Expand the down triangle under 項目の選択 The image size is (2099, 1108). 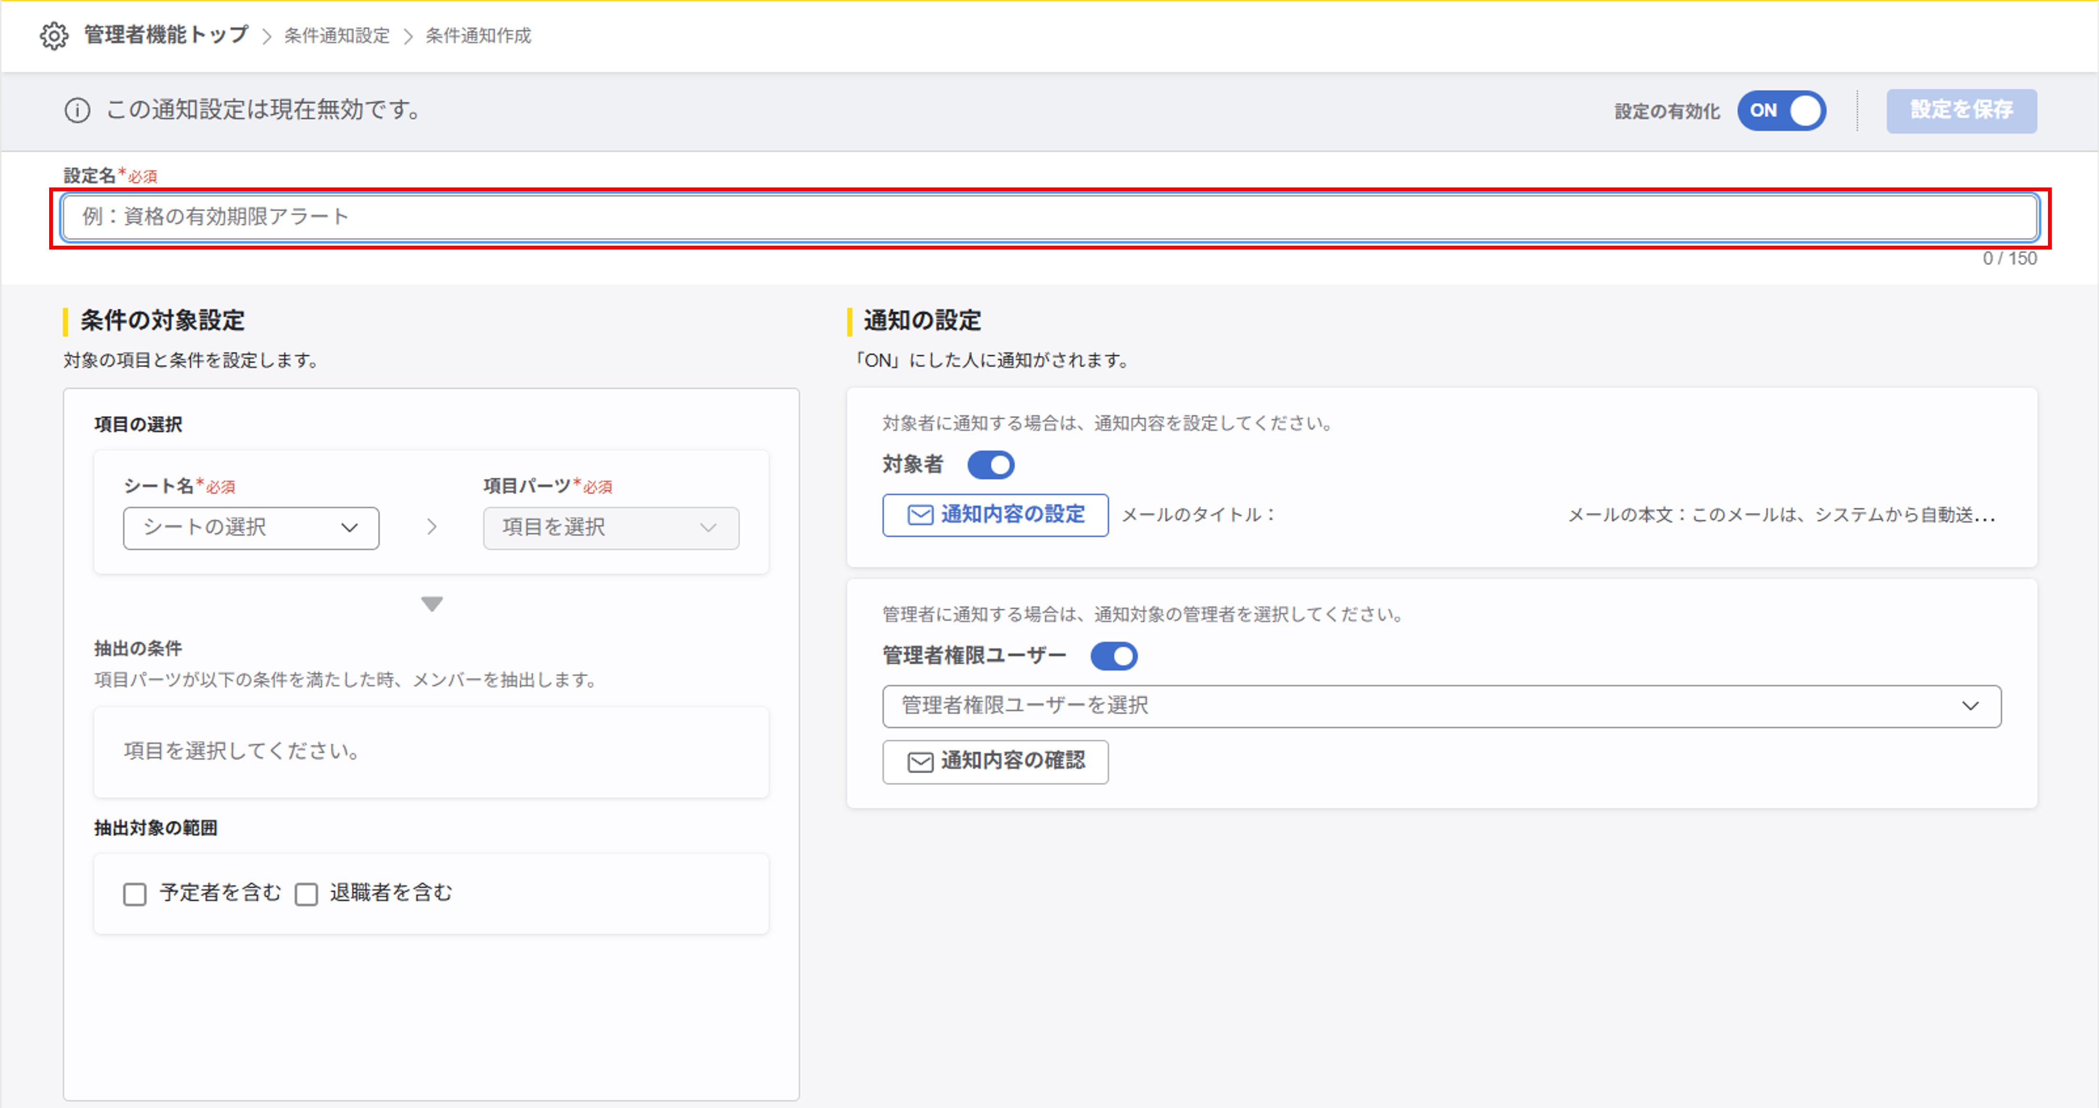coord(431,604)
